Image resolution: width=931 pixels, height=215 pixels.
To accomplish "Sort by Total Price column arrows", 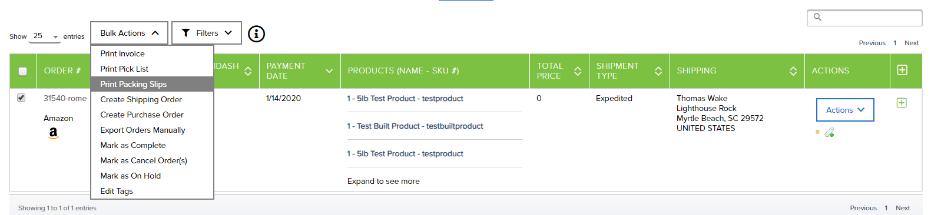I will [578, 71].
